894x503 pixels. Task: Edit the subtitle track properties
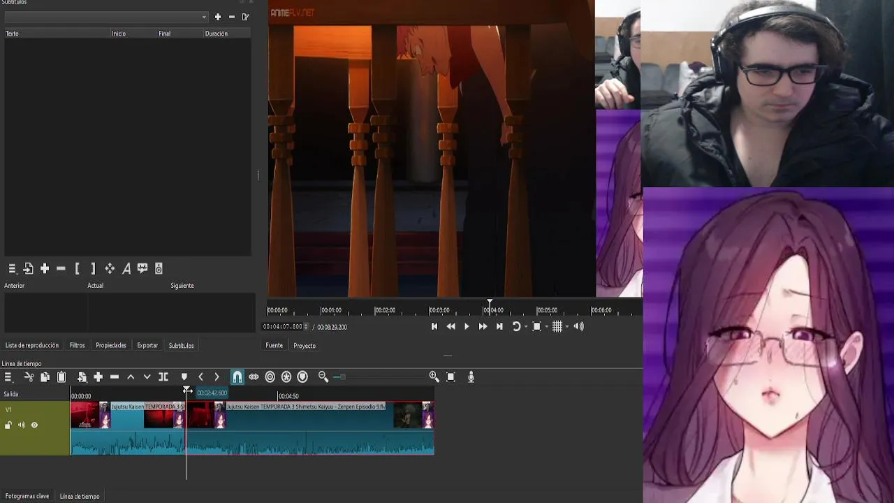tap(246, 17)
